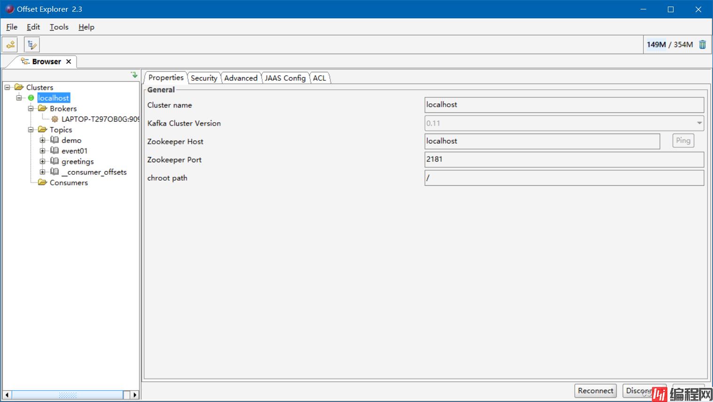
Task: Switch to the Security tab
Action: click(x=204, y=78)
